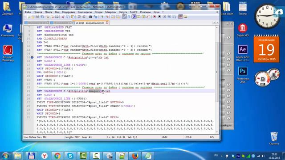Select the Vk-script для рассылки tab

tap(90, 23)
